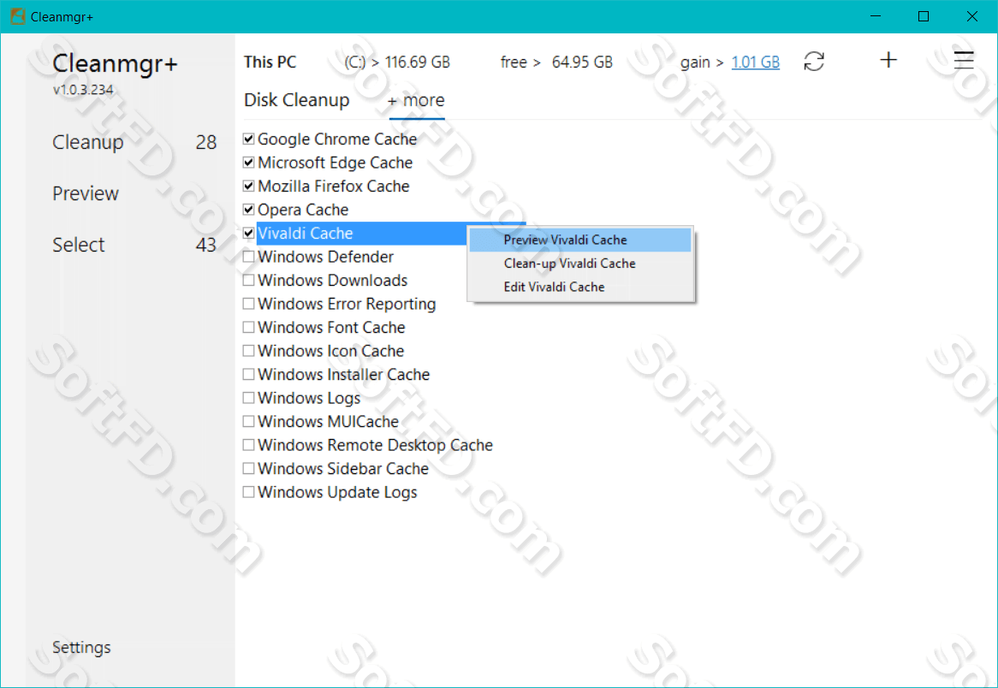Check the Windows Icon Cache checkbox
This screenshot has width=998, height=688.
tap(249, 351)
